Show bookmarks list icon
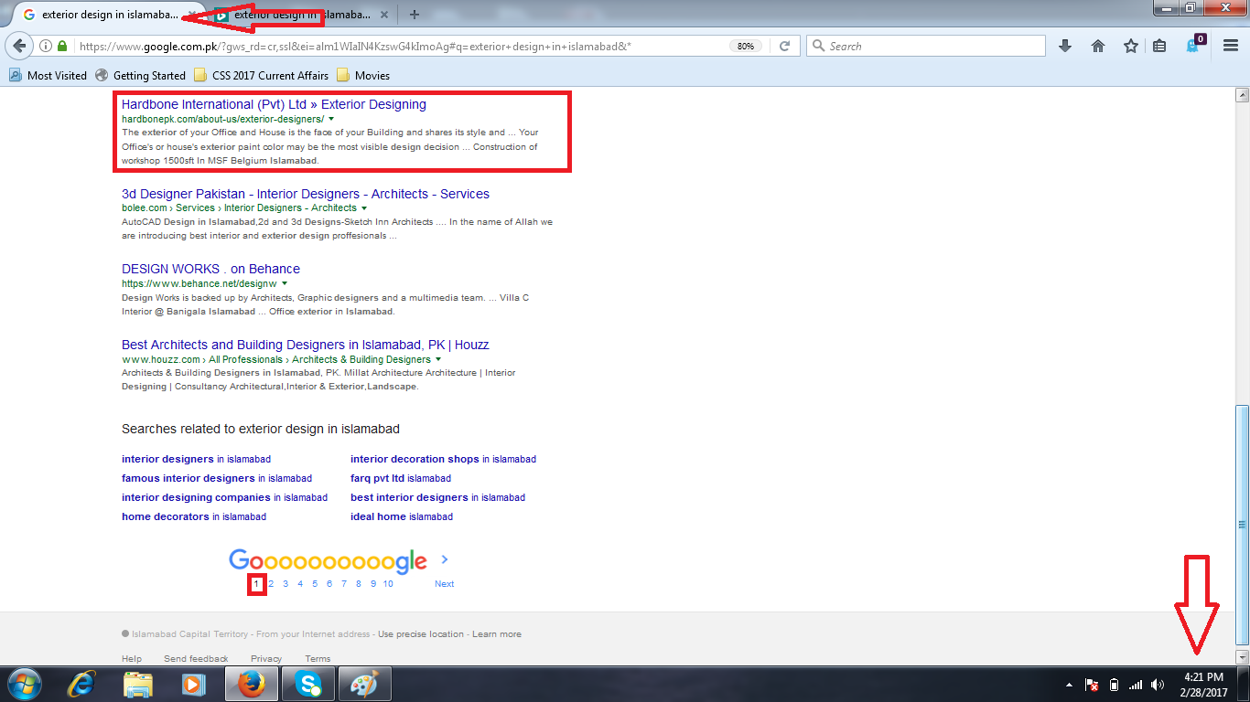Screen dimensions: 1250x702 [1159, 46]
